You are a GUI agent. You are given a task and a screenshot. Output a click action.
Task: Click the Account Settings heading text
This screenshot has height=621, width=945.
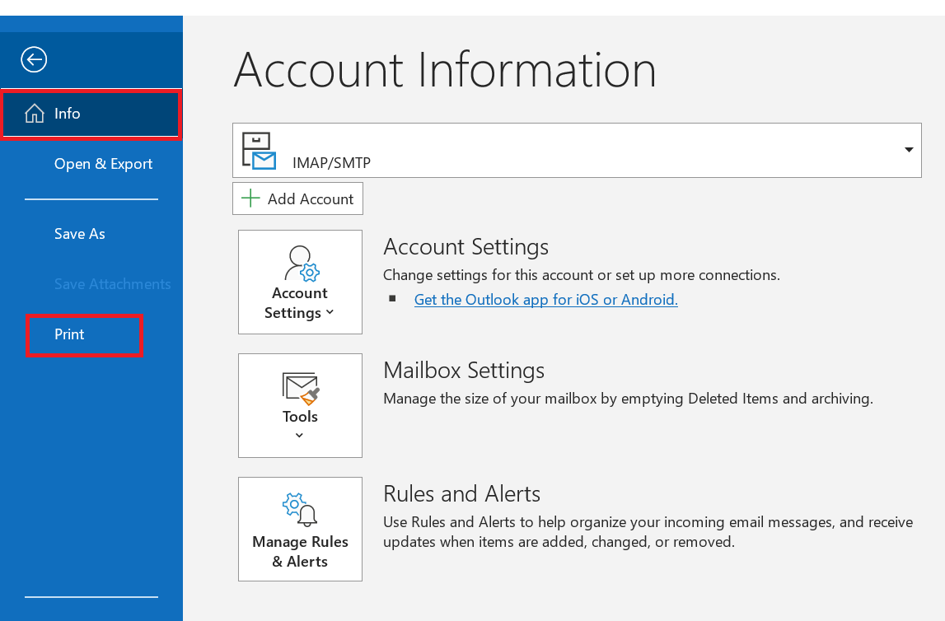465,246
